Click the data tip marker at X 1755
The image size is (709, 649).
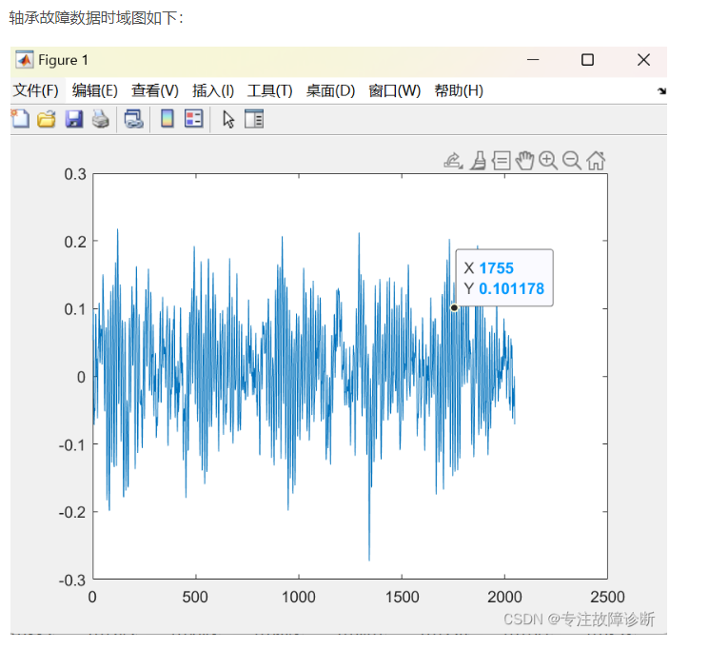pyautogui.click(x=454, y=307)
